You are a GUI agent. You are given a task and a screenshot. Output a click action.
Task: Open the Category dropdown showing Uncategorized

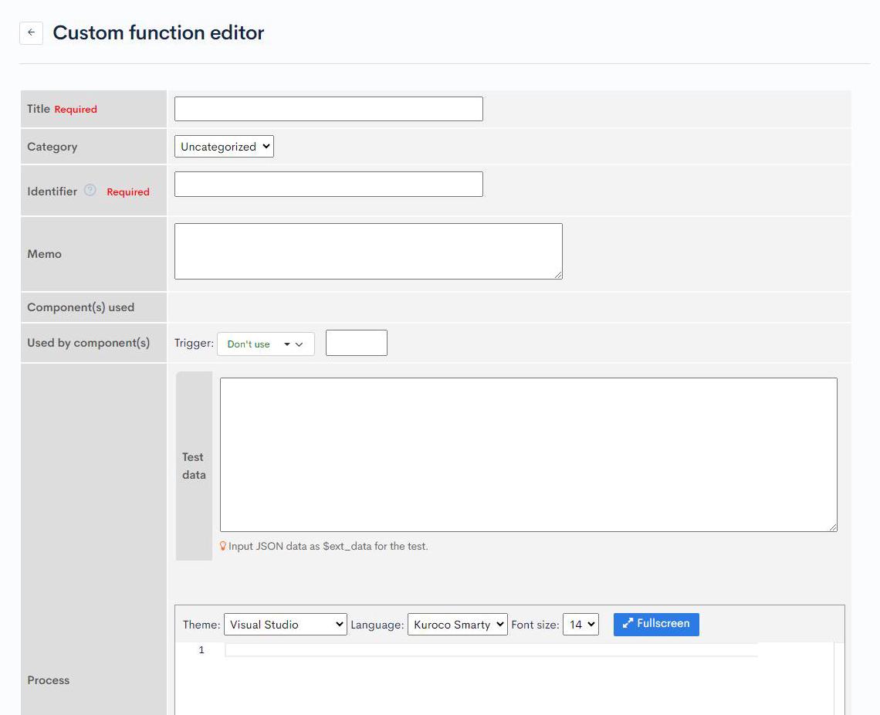[x=224, y=146]
